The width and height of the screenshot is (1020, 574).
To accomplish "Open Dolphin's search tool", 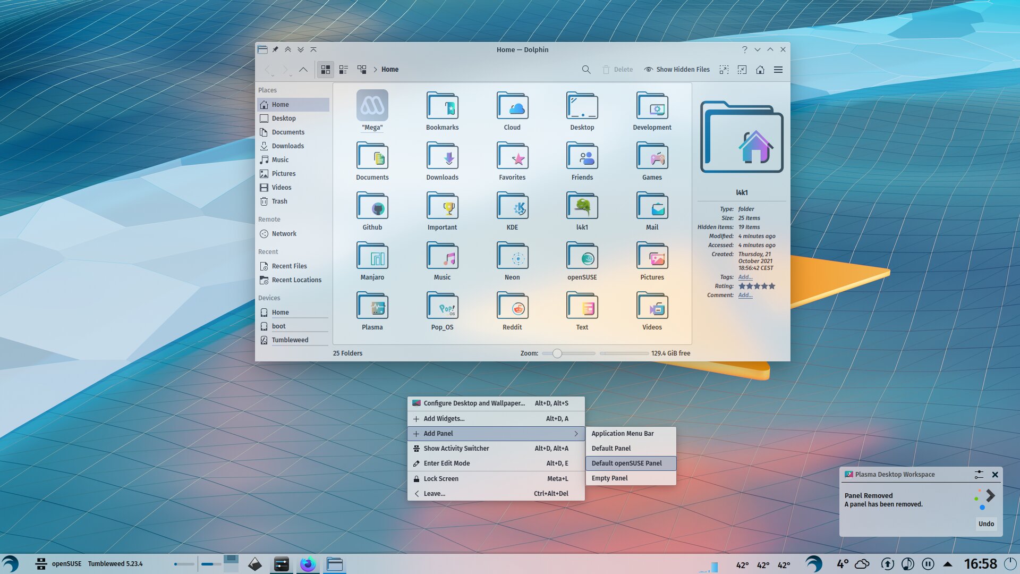I will [586, 70].
